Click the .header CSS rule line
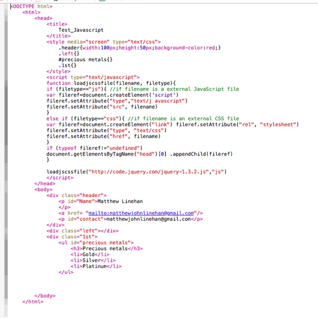 (x=140, y=48)
